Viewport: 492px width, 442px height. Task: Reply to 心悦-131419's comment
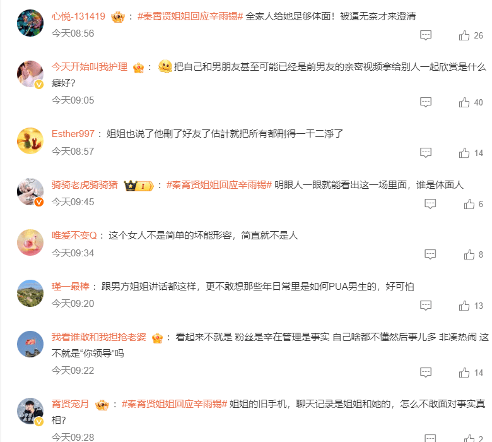coord(426,35)
